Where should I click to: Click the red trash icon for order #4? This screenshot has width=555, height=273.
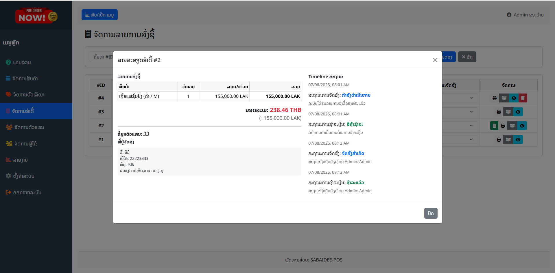tap(523, 98)
